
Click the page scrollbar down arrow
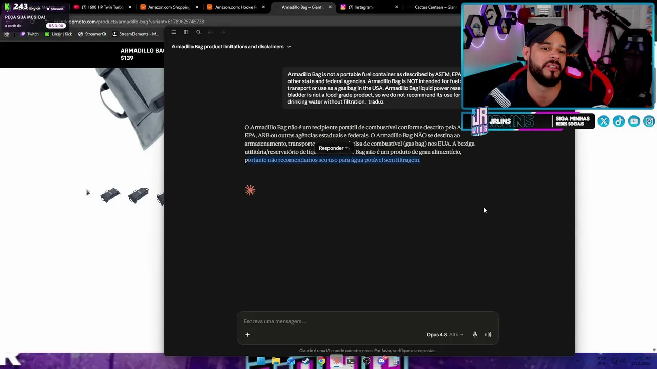coord(654,350)
